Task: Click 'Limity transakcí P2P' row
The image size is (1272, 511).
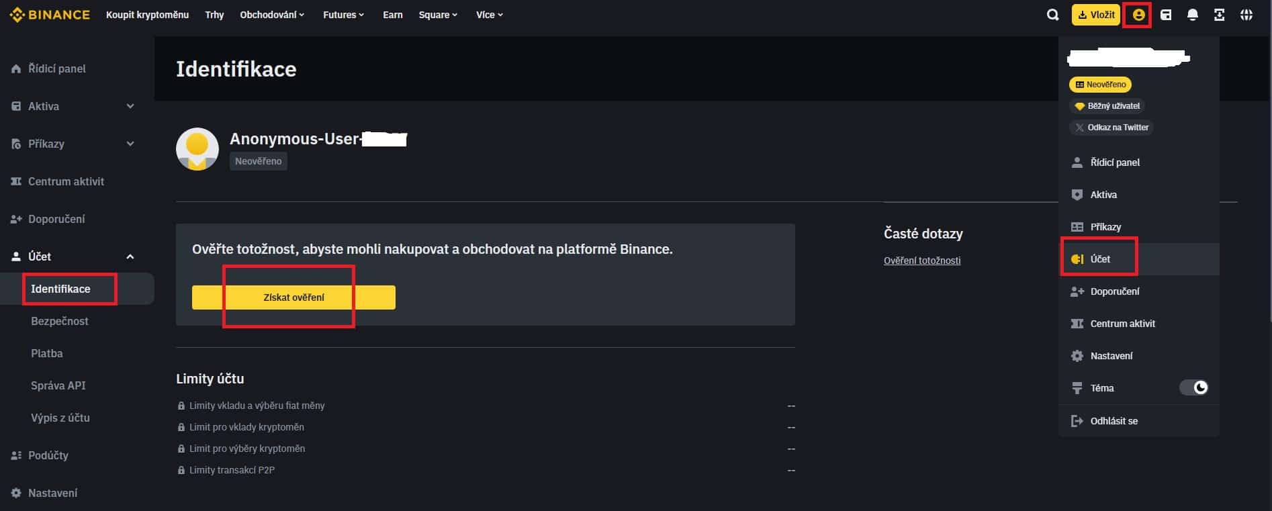Action: [x=486, y=470]
